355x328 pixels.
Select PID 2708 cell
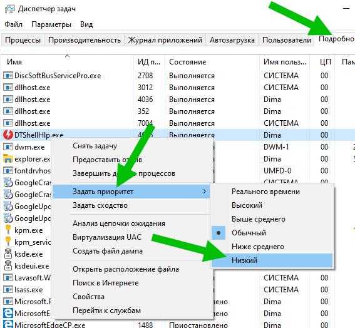tap(145, 75)
